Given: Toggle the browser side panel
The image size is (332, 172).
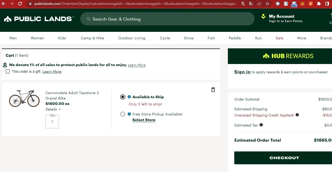Looking at the screenshot, I should pyautogui.click(x=327, y=4).
